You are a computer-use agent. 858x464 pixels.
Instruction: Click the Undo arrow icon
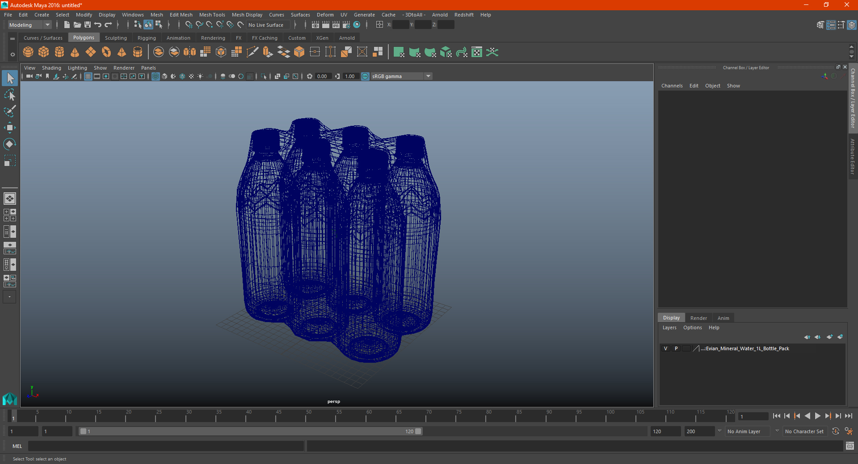[x=98, y=25]
